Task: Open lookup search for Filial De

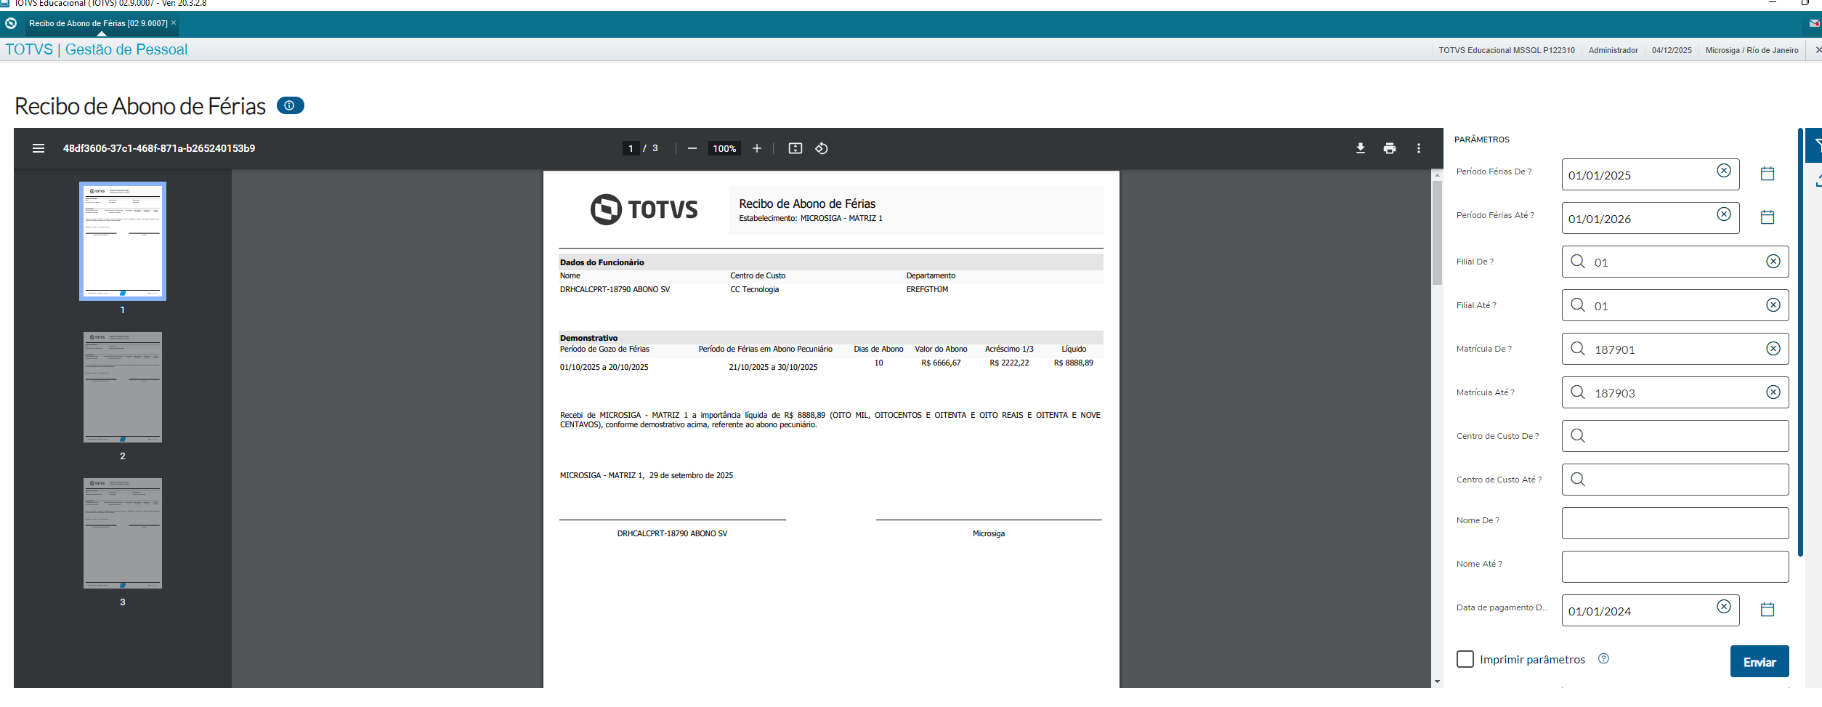Action: coord(1578,262)
